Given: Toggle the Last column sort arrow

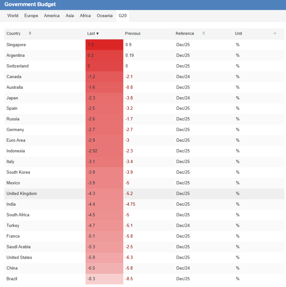Looking at the screenshot, I should pyautogui.click(x=97, y=34).
